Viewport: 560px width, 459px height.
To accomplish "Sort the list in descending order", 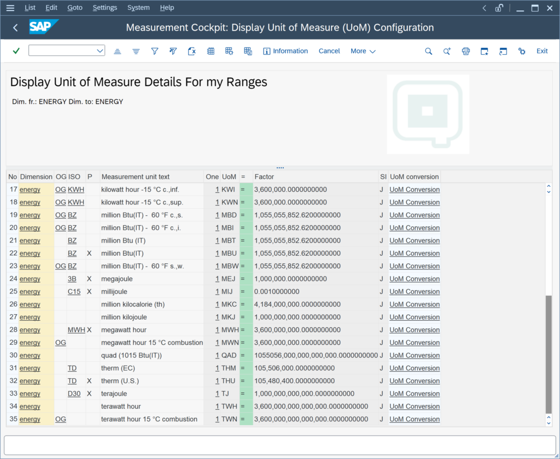I will click(136, 51).
